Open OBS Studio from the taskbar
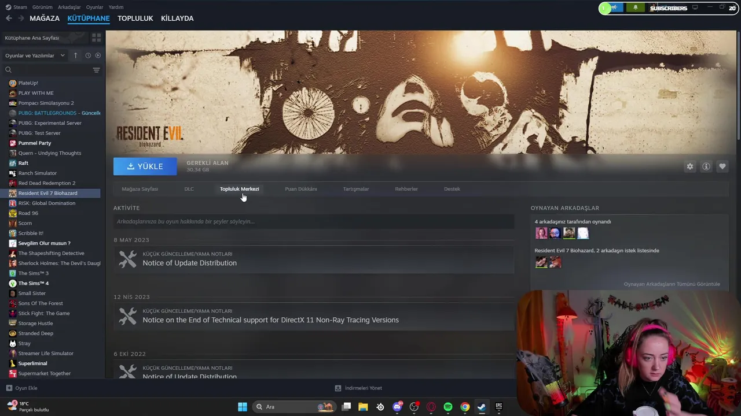 click(414, 407)
